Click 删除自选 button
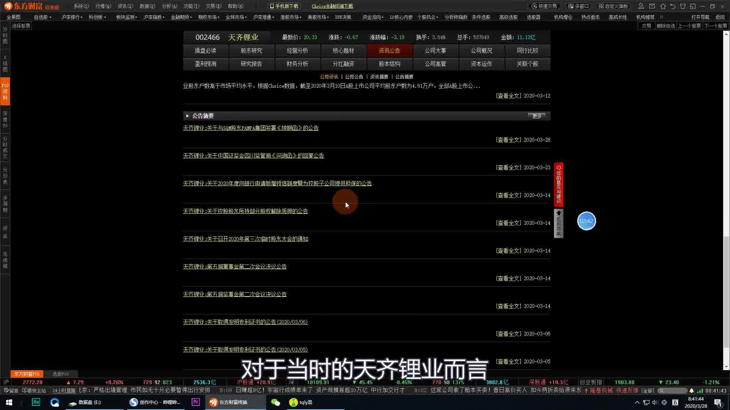 click(x=666, y=26)
